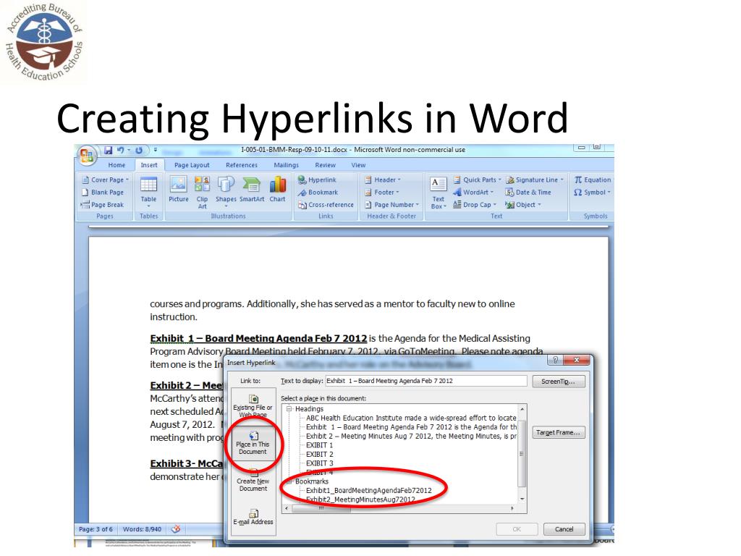
Task: Open the WordArt dropdown
Action: (473, 193)
